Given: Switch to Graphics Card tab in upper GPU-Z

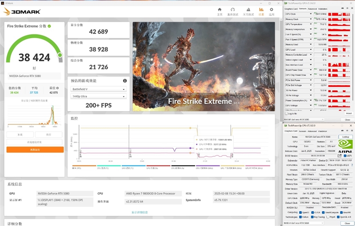Looking at the screenshot, I should pos(291,8).
